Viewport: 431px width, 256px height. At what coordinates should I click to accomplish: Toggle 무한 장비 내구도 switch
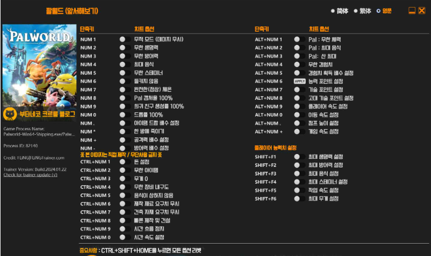tap(125, 187)
